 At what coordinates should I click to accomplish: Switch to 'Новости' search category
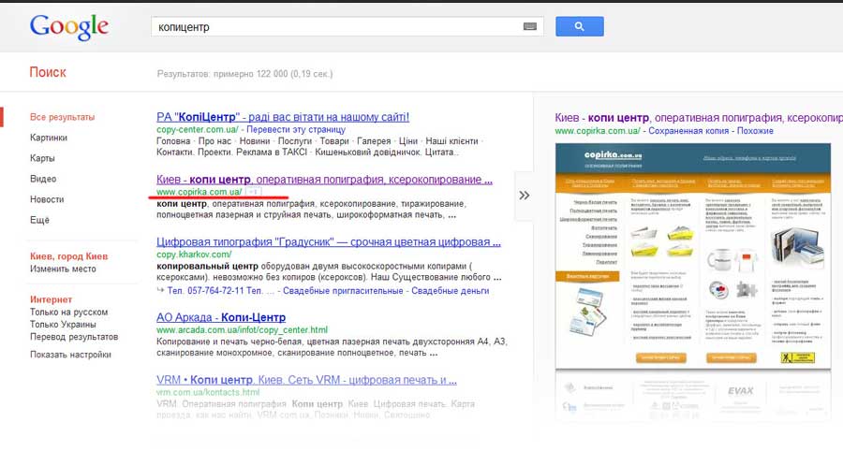click(x=47, y=199)
